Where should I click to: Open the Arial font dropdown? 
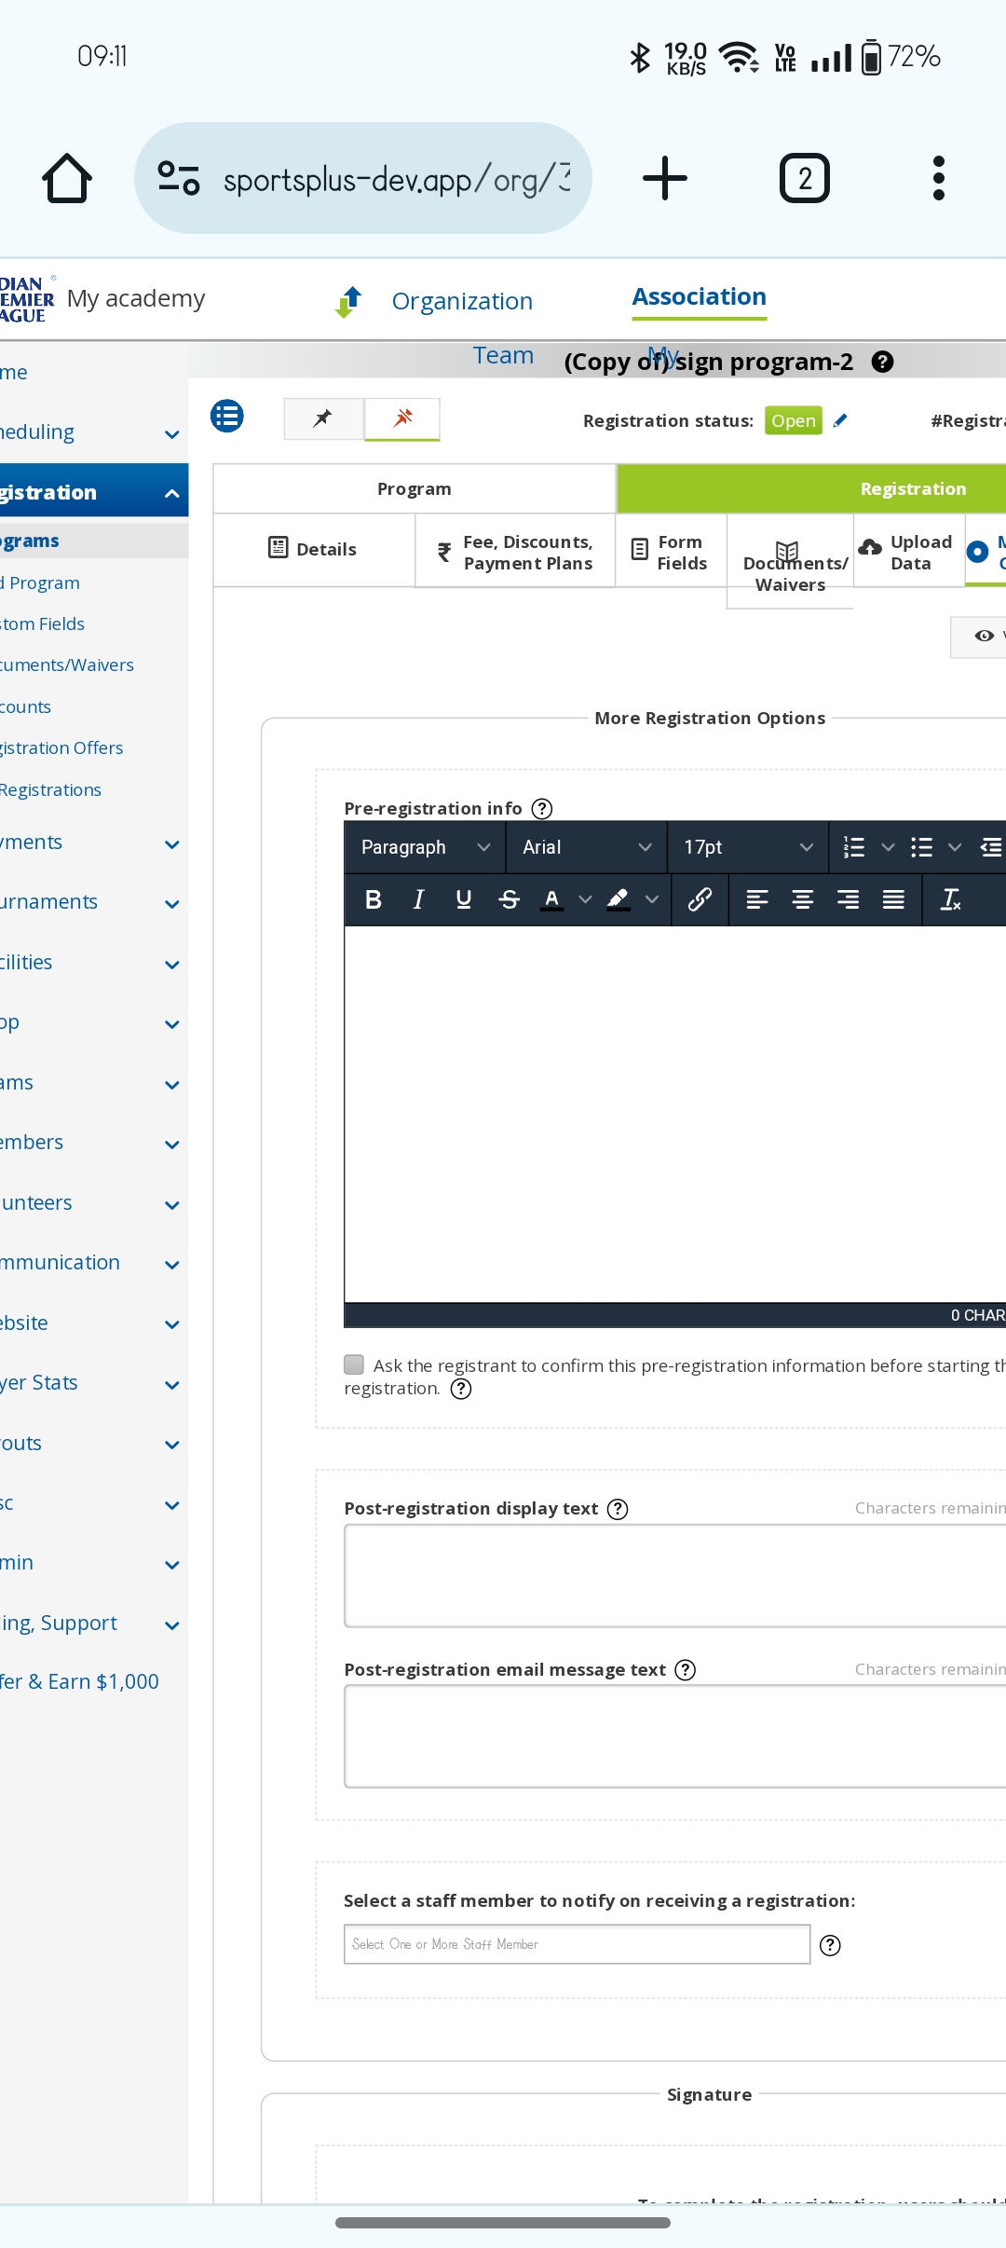point(586,847)
